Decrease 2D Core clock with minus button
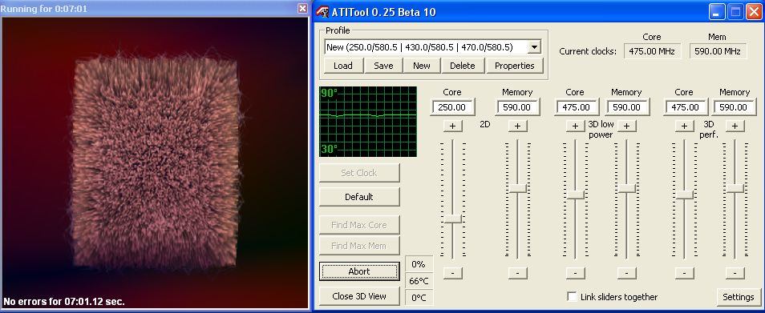765x313 pixels. [453, 273]
